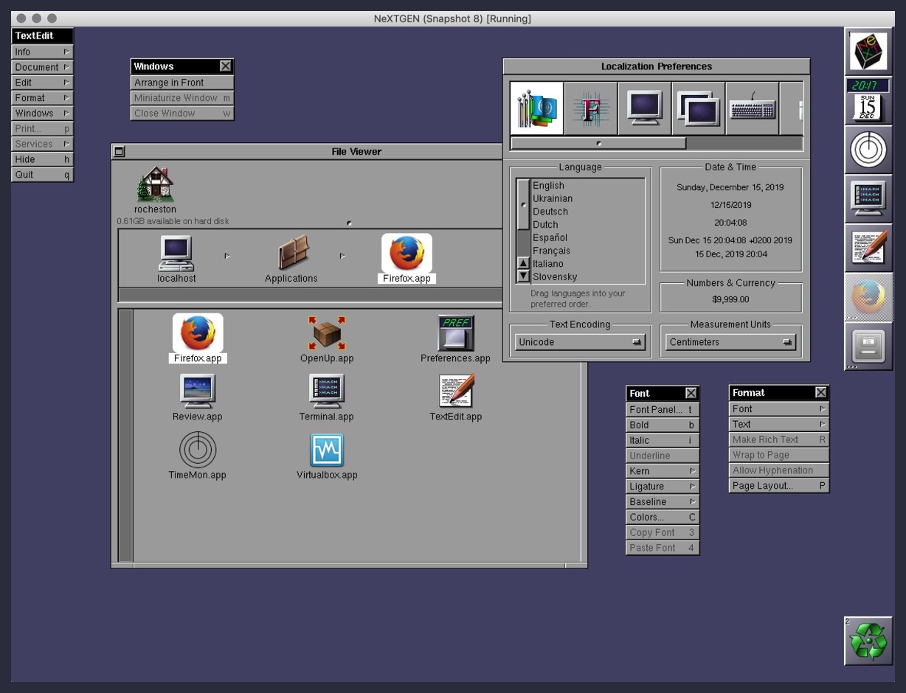Select Deutsch in the Language list
Image resolution: width=906 pixels, height=693 pixels.
pyautogui.click(x=587, y=212)
